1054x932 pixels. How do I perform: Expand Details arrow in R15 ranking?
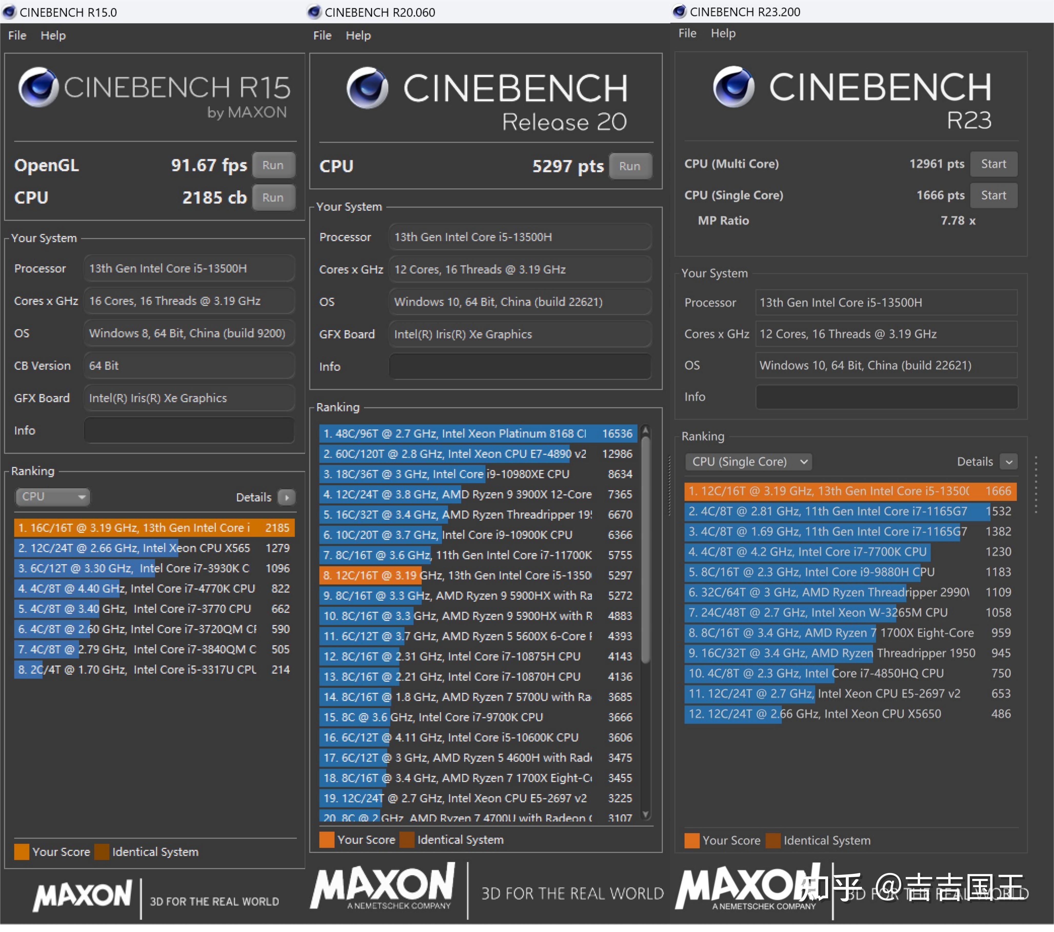[x=286, y=497]
